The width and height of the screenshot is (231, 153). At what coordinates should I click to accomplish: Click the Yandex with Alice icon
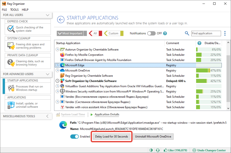62,107
